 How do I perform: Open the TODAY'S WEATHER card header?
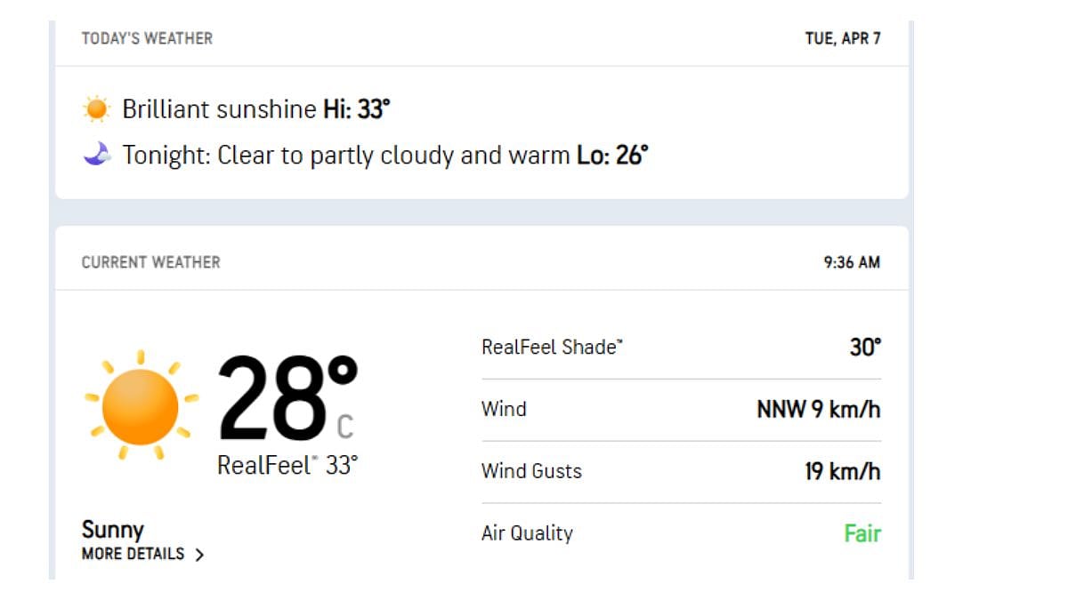[147, 38]
